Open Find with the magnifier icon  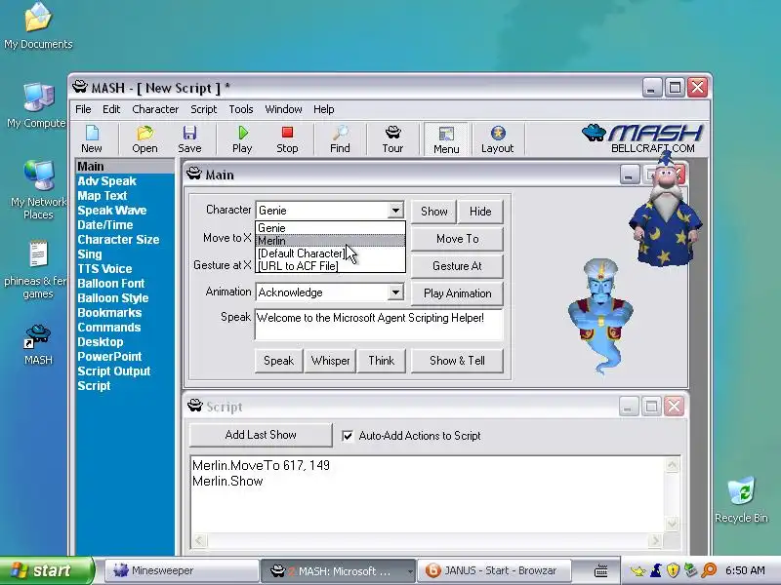[x=340, y=138]
